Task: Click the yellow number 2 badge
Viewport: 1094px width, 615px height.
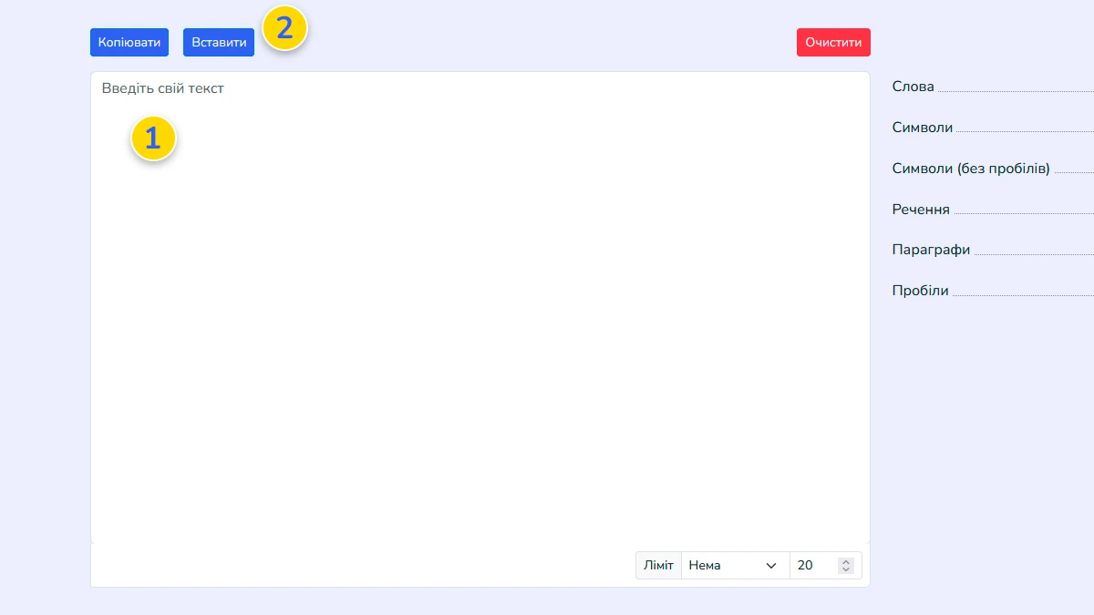Action: point(284,28)
